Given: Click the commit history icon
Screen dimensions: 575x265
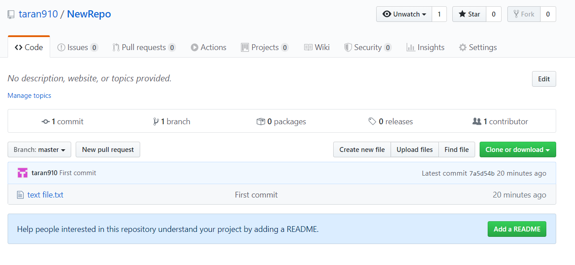Looking at the screenshot, I should click(45, 122).
